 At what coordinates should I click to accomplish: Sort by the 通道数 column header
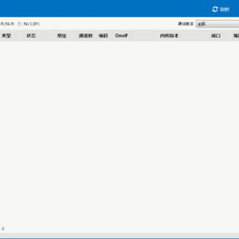86,36
